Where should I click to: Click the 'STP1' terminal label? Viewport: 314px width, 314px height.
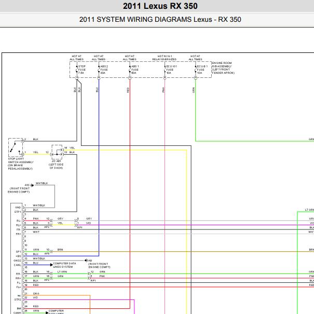click(18, 212)
